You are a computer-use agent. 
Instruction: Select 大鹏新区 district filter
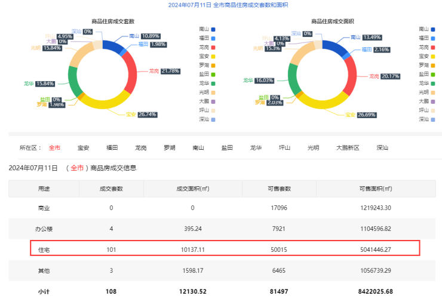click(347, 147)
